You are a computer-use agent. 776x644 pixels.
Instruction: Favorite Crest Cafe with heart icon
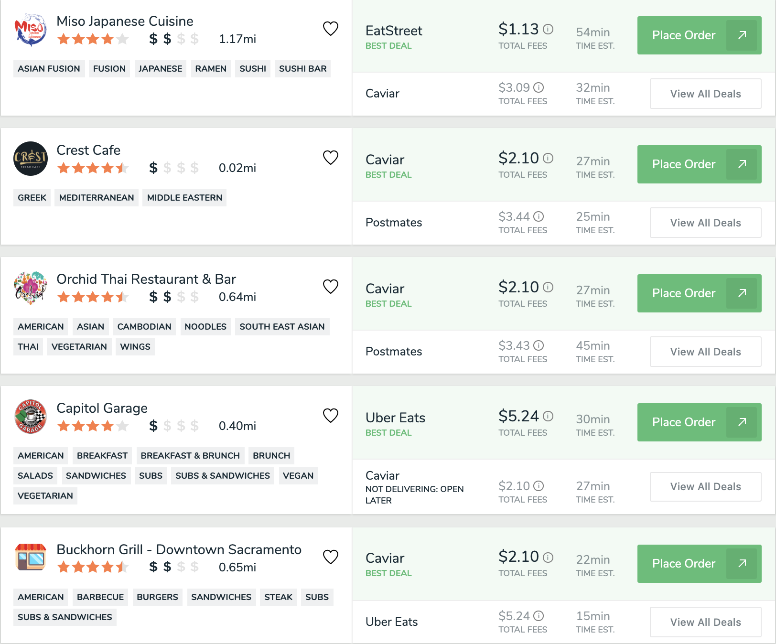coord(331,158)
